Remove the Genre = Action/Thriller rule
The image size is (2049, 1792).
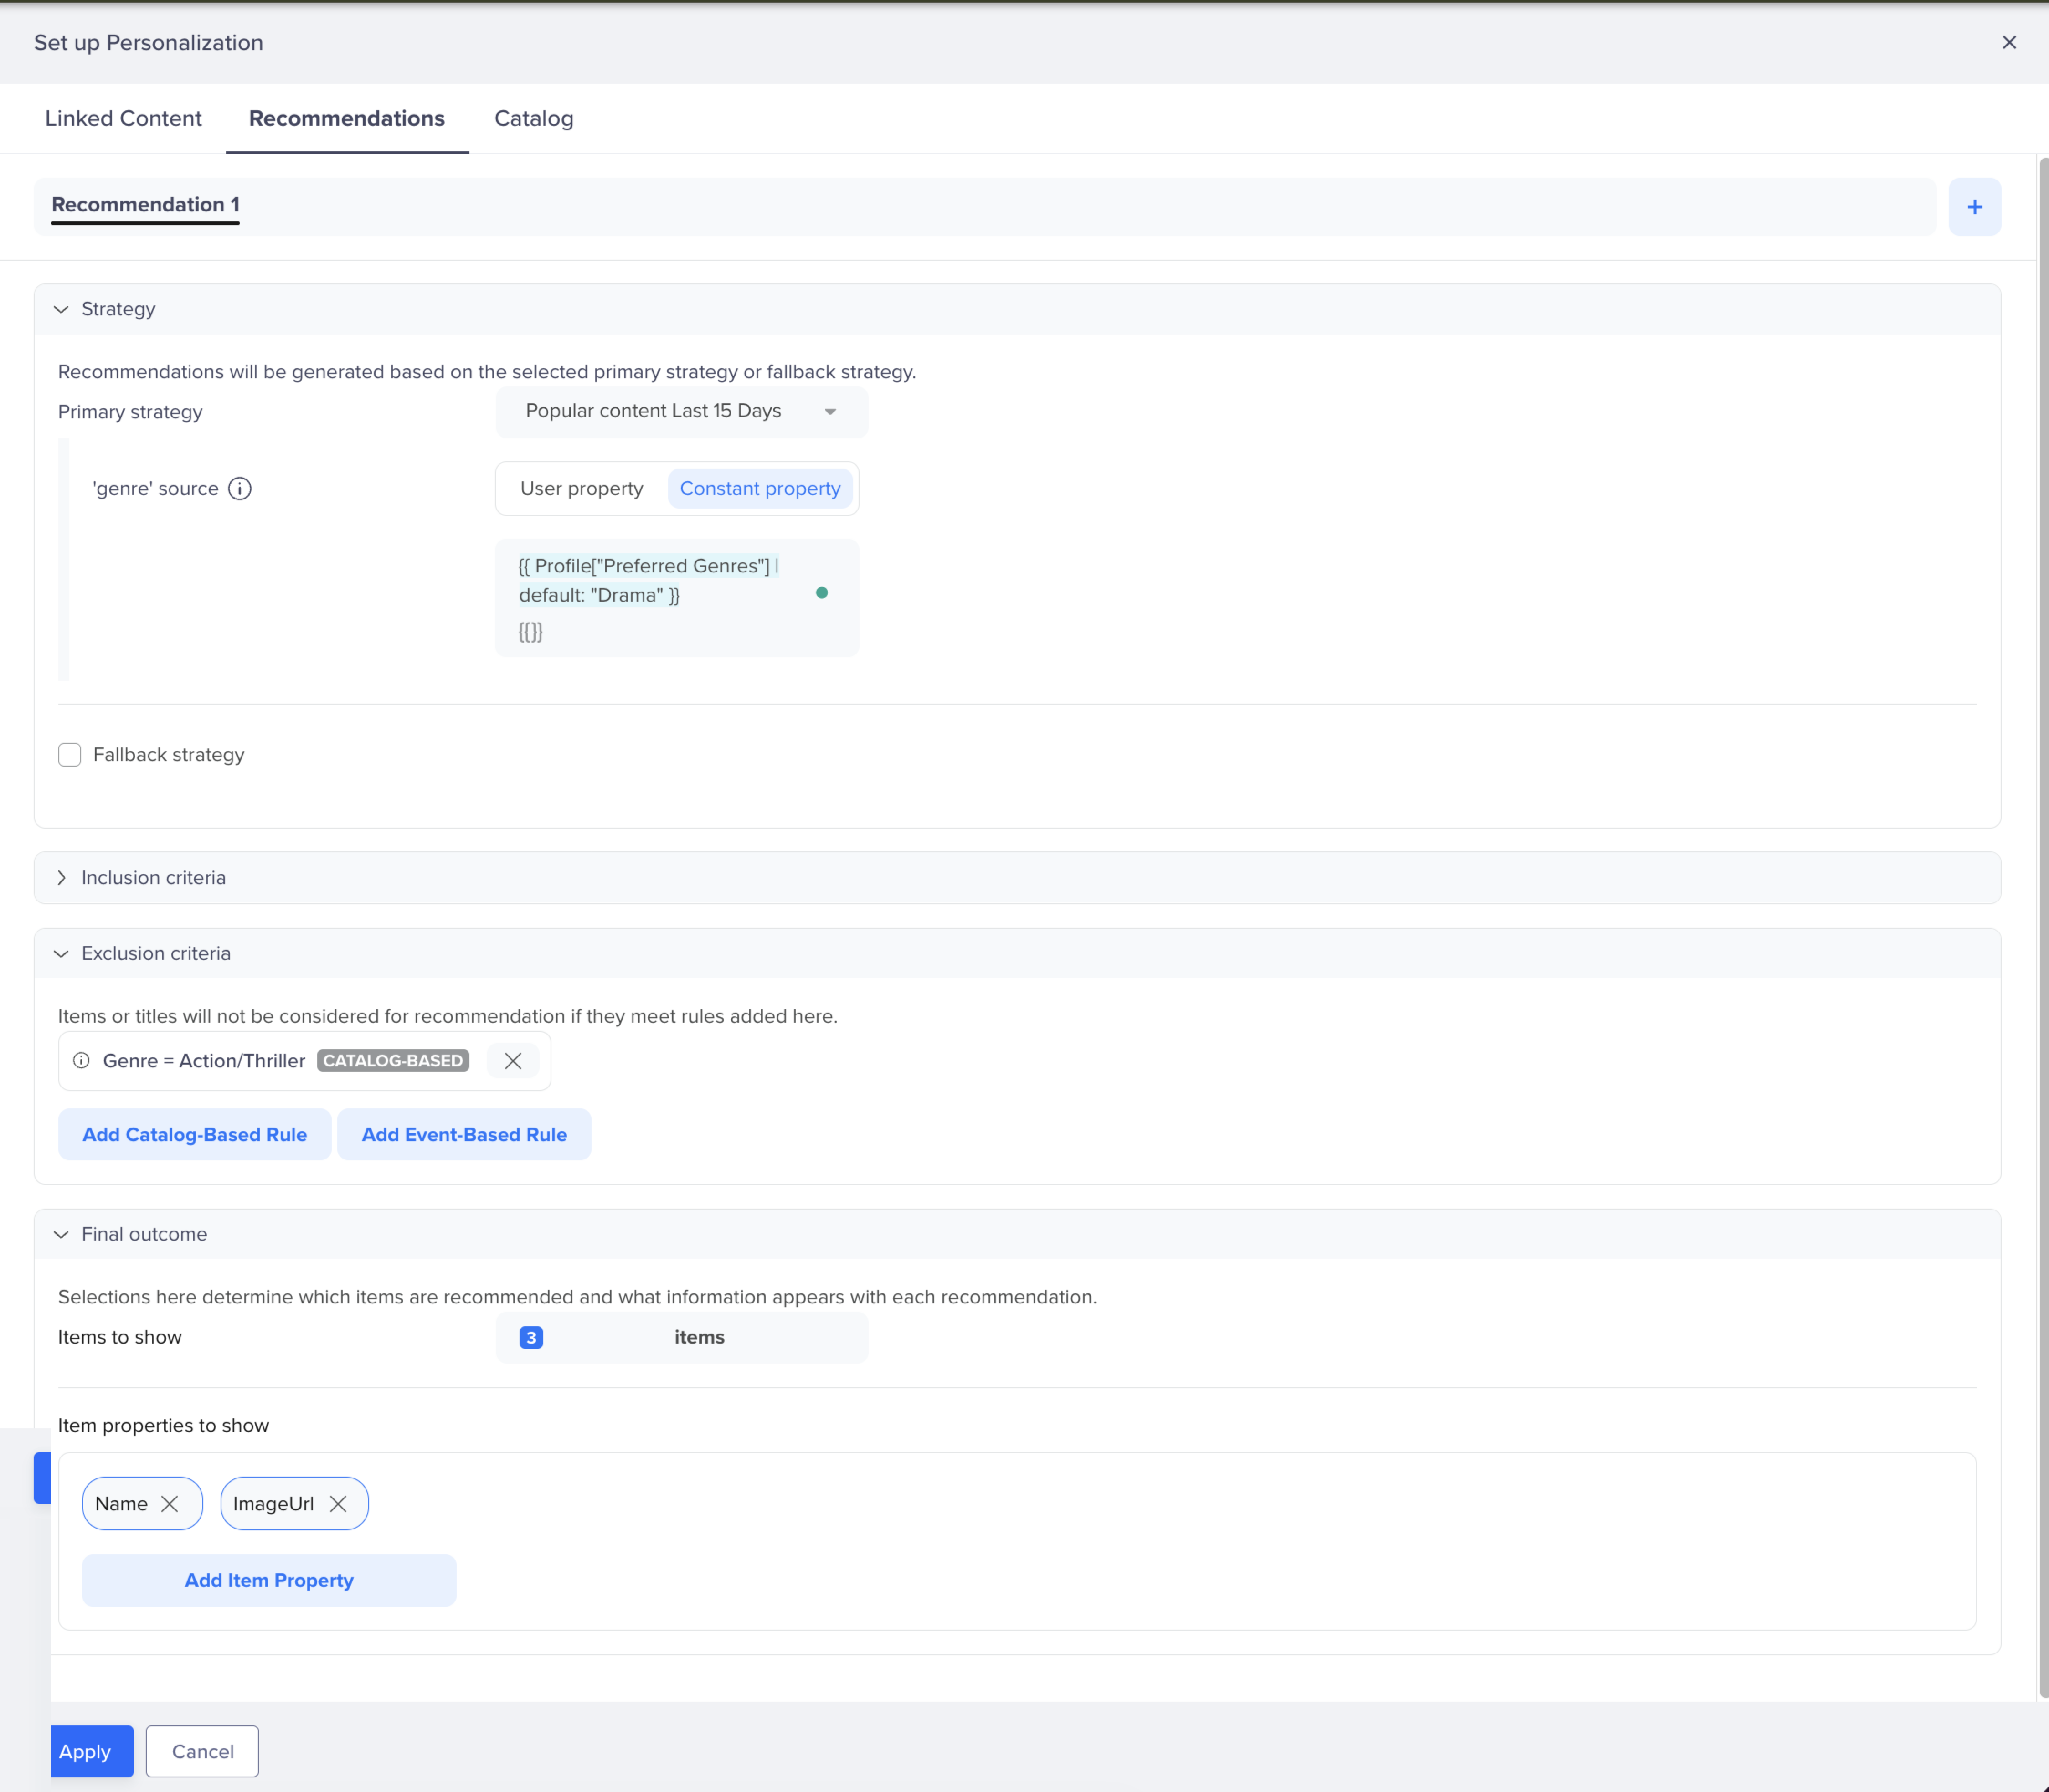[x=513, y=1061]
